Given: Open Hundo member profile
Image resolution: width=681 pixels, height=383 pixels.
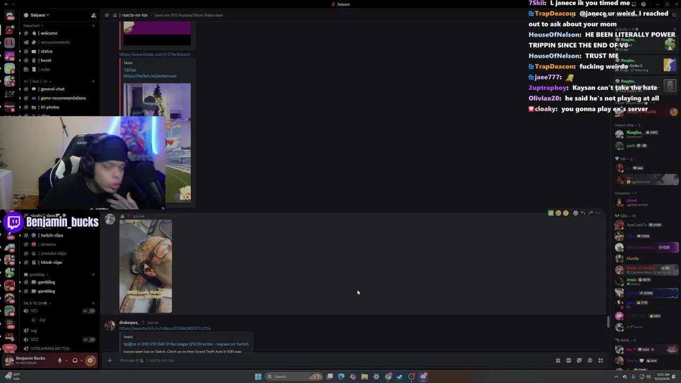Looking at the screenshot, I should tap(632, 259).
